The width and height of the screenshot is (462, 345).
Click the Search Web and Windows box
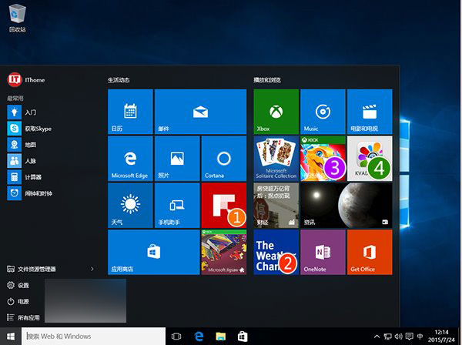92,337
